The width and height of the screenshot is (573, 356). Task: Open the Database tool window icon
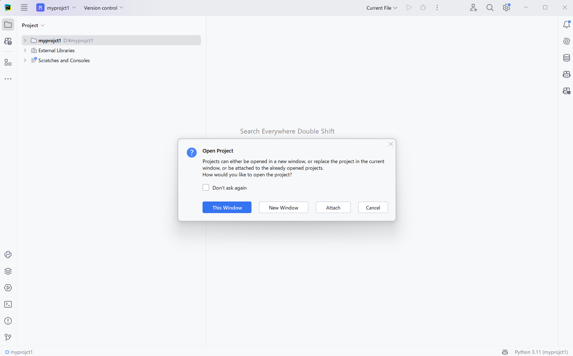click(566, 58)
